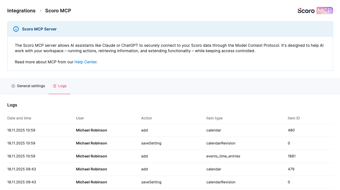The width and height of the screenshot is (340, 190).
Task: Open Integrations breadcrumb link
Action: (21, 11)
